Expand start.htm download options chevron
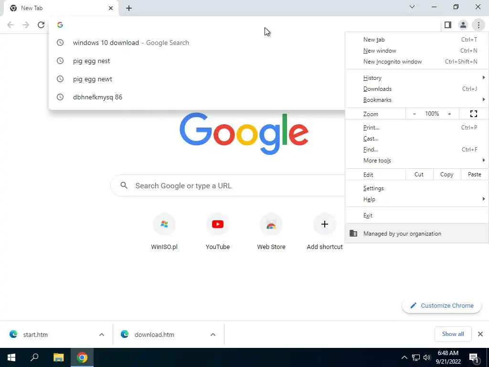 click(x=102, y=335)
